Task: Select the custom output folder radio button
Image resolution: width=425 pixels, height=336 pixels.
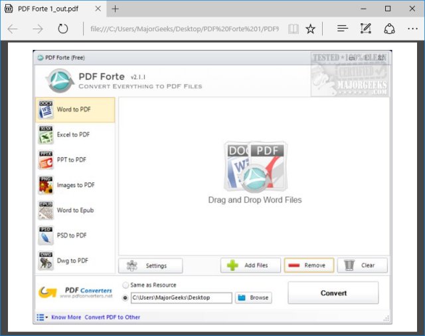Action: tap(126, 298)
